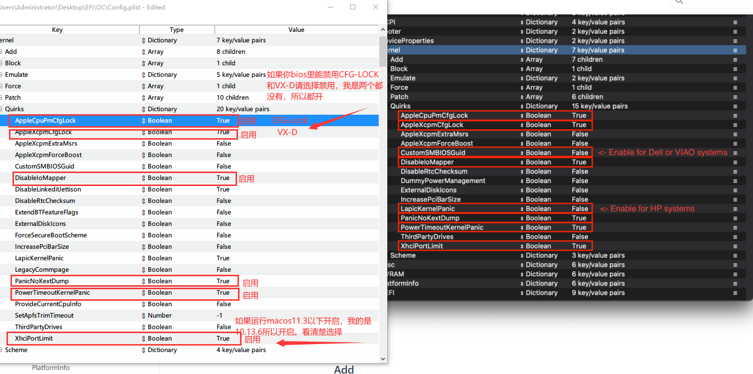Click the type arrows icon on the ForceSecureBootScheme row

(144, 235)
